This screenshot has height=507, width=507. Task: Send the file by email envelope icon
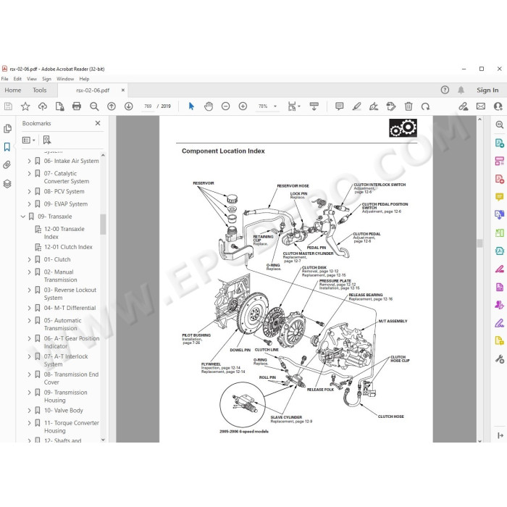pyautogui.click(x=481, y=106)
